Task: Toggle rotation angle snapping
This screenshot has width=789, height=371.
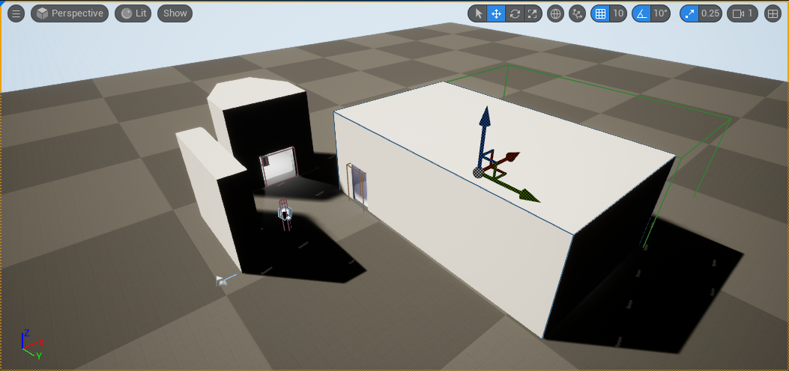Action: (641, 13)
